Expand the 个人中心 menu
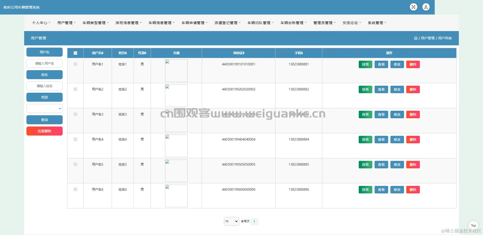 (41, 23)
